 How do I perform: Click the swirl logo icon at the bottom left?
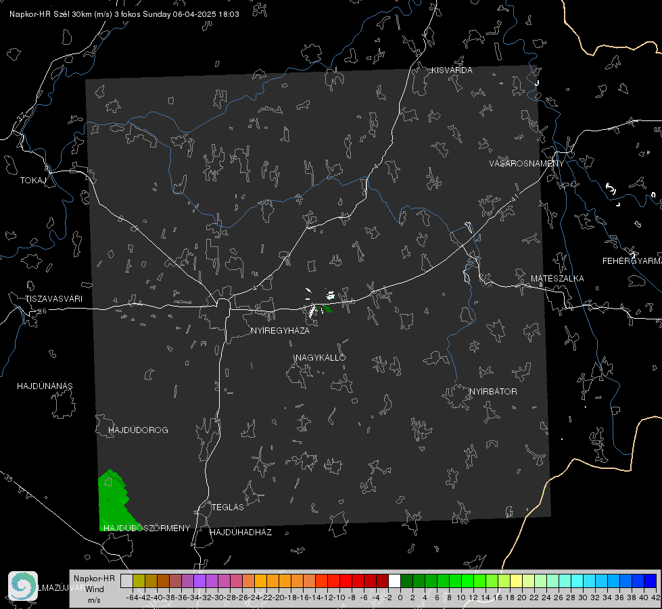point(23,586)
